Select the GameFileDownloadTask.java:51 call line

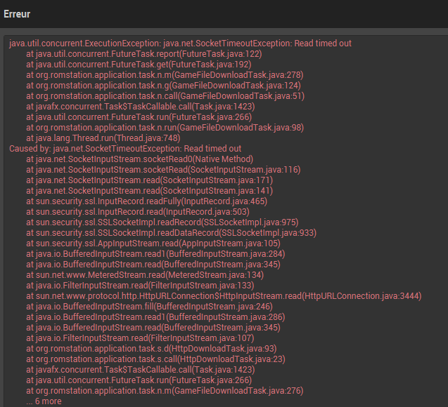[x=165, y=96]
